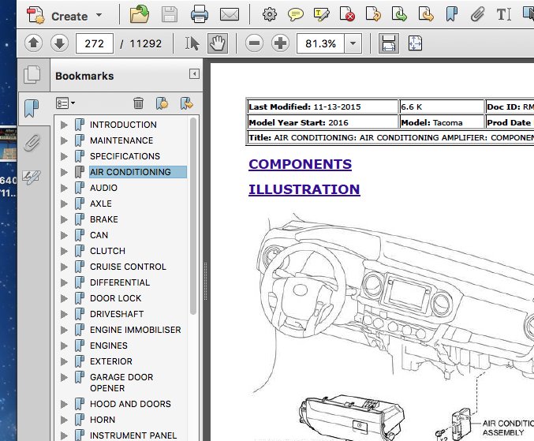Open the signatures panel sidebar icon
The width and height of the screenshot is (534, 441).
coord(32,177)
